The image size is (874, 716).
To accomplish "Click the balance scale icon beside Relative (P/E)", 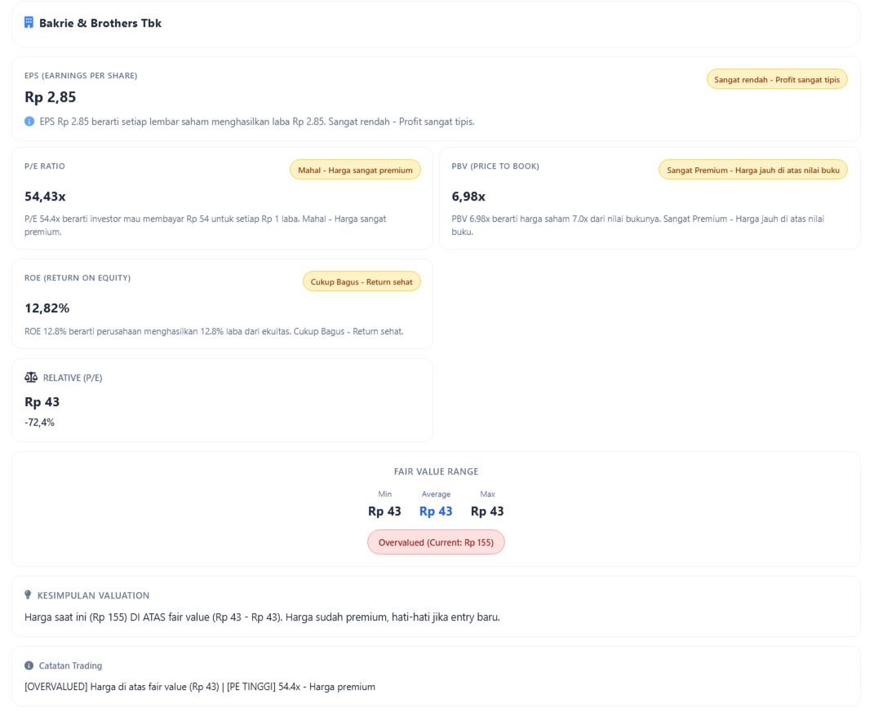I will click(31, 378).
